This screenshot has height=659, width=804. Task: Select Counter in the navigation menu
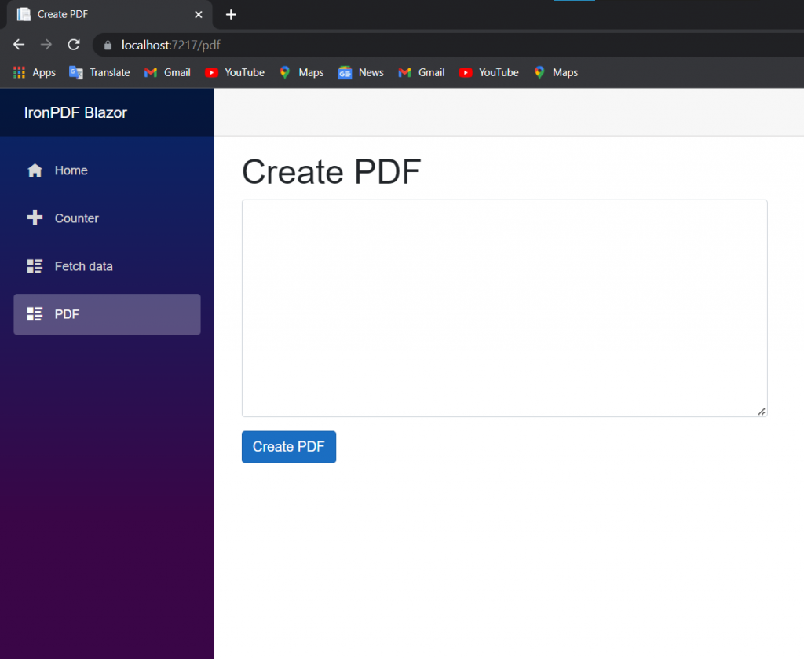coord(76,218)
